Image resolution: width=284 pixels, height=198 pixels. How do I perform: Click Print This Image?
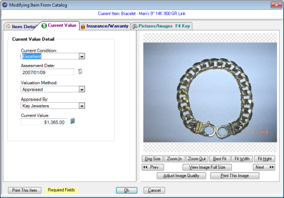(x=235, y=175)
